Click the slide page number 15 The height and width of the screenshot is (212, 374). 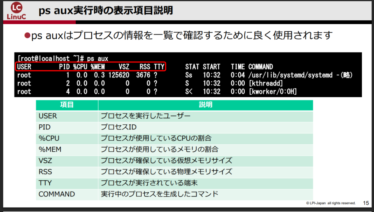366,203
